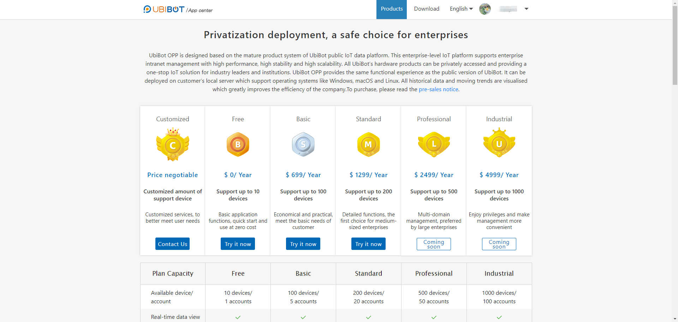Click the scrollbar up arrow

click(675, 2)
